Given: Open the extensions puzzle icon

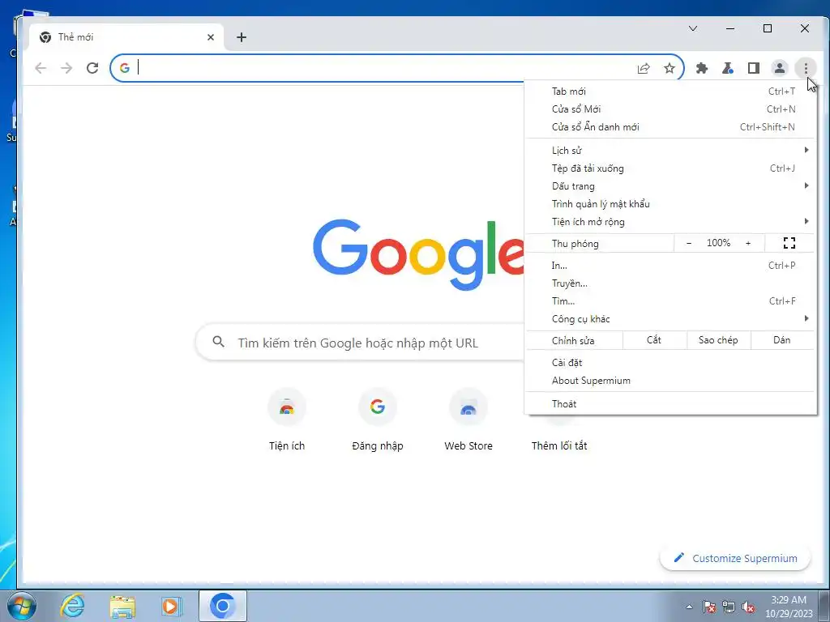Looking at the screenshot, I should 702,68.
